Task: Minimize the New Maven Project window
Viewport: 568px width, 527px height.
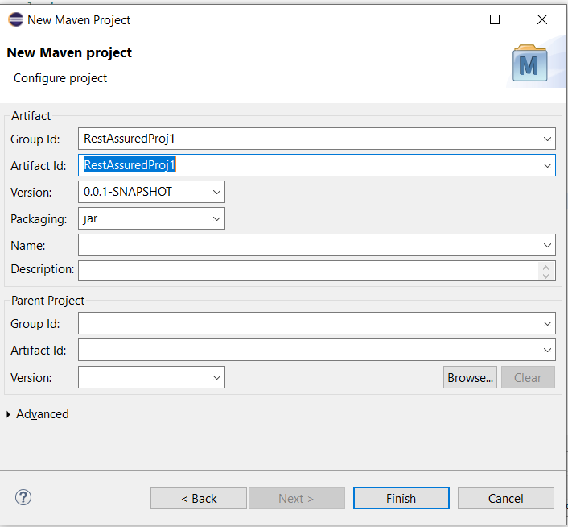Action: [448, 19]
